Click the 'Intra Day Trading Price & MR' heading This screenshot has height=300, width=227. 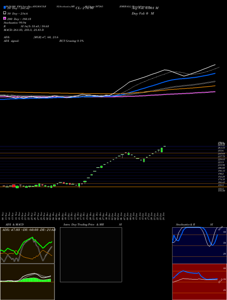point(84,225)
